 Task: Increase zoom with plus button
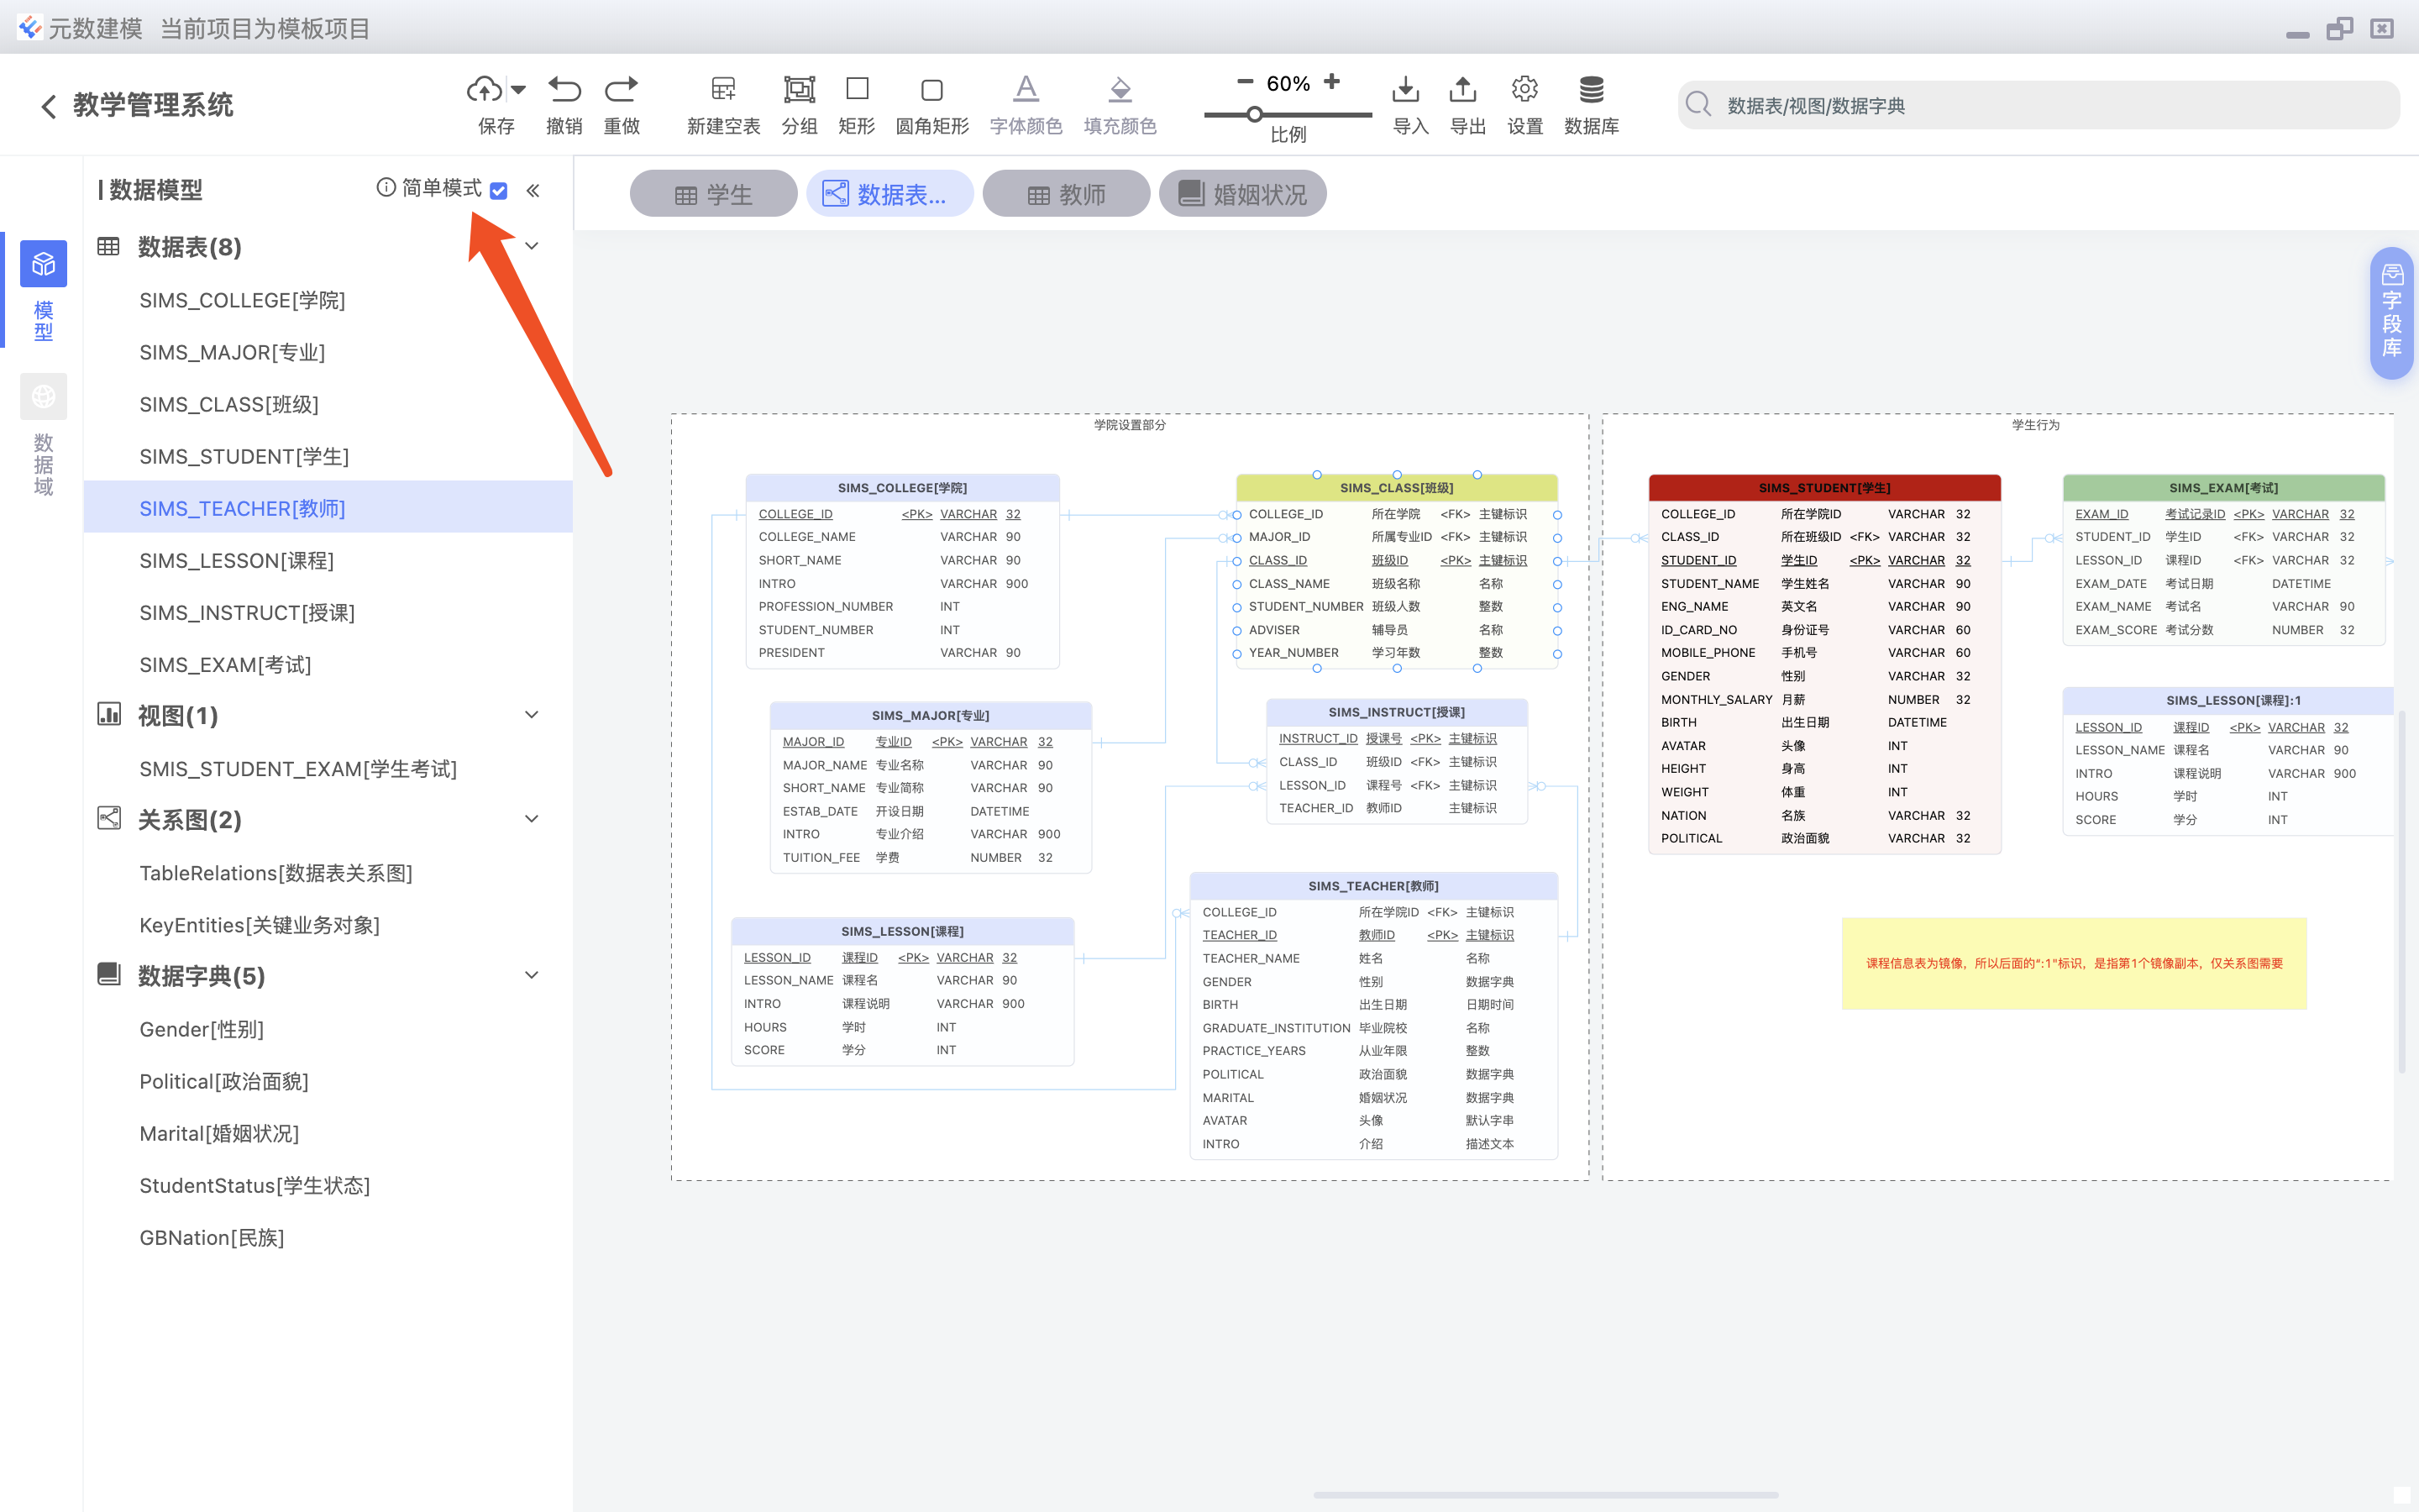click(x=1331, y=82)
